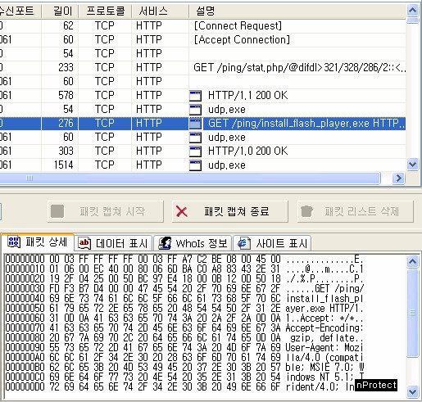Open the 데이터 표시 tab
Viewport: 422px width, 402px height.
click(x=113, y=243)
